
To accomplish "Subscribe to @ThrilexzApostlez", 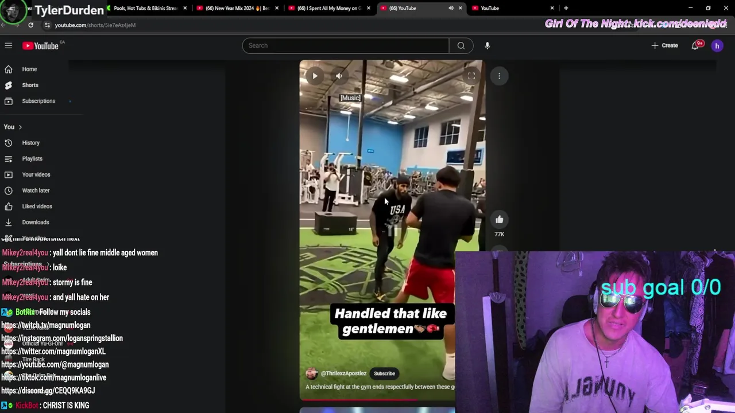I will coord(384,373).
